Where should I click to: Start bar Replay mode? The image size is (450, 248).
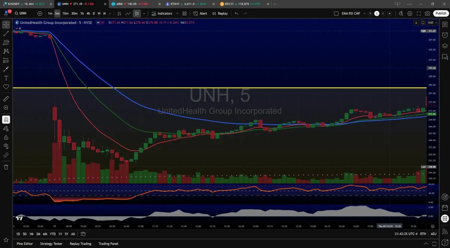click(x=220, y=13)
